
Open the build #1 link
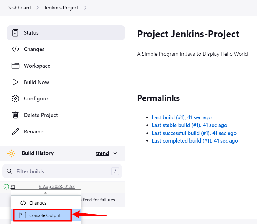point(13,187)
